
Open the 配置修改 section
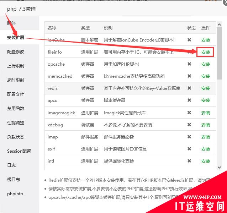[x=16, y=51]
